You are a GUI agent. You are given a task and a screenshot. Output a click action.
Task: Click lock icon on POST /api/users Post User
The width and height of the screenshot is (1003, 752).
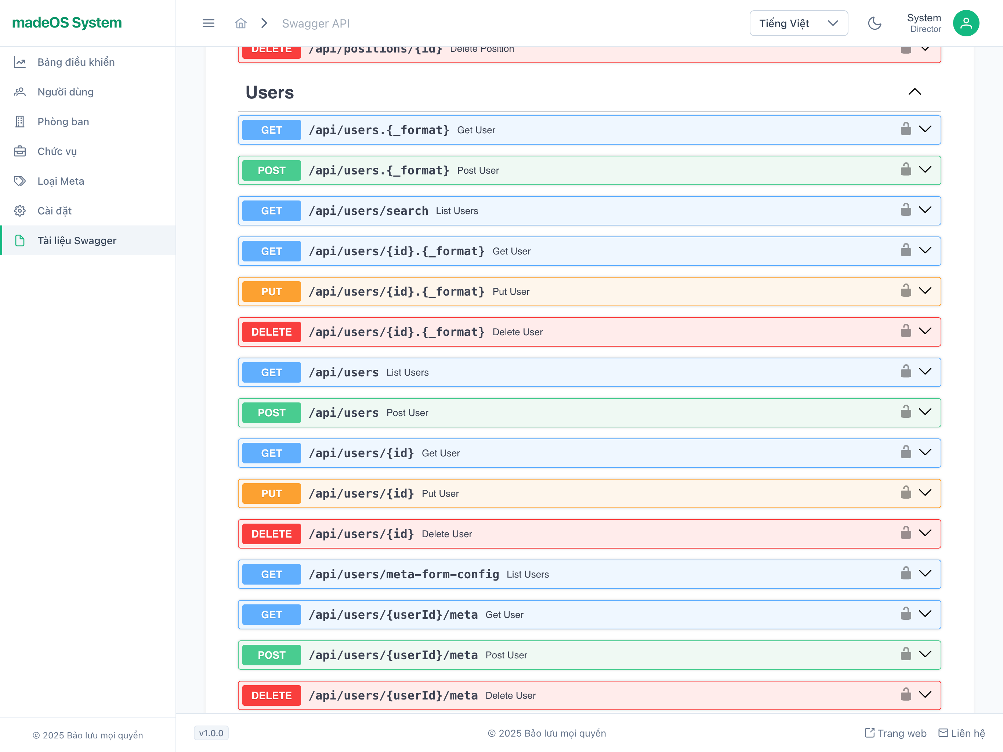[x=905, y=411]
